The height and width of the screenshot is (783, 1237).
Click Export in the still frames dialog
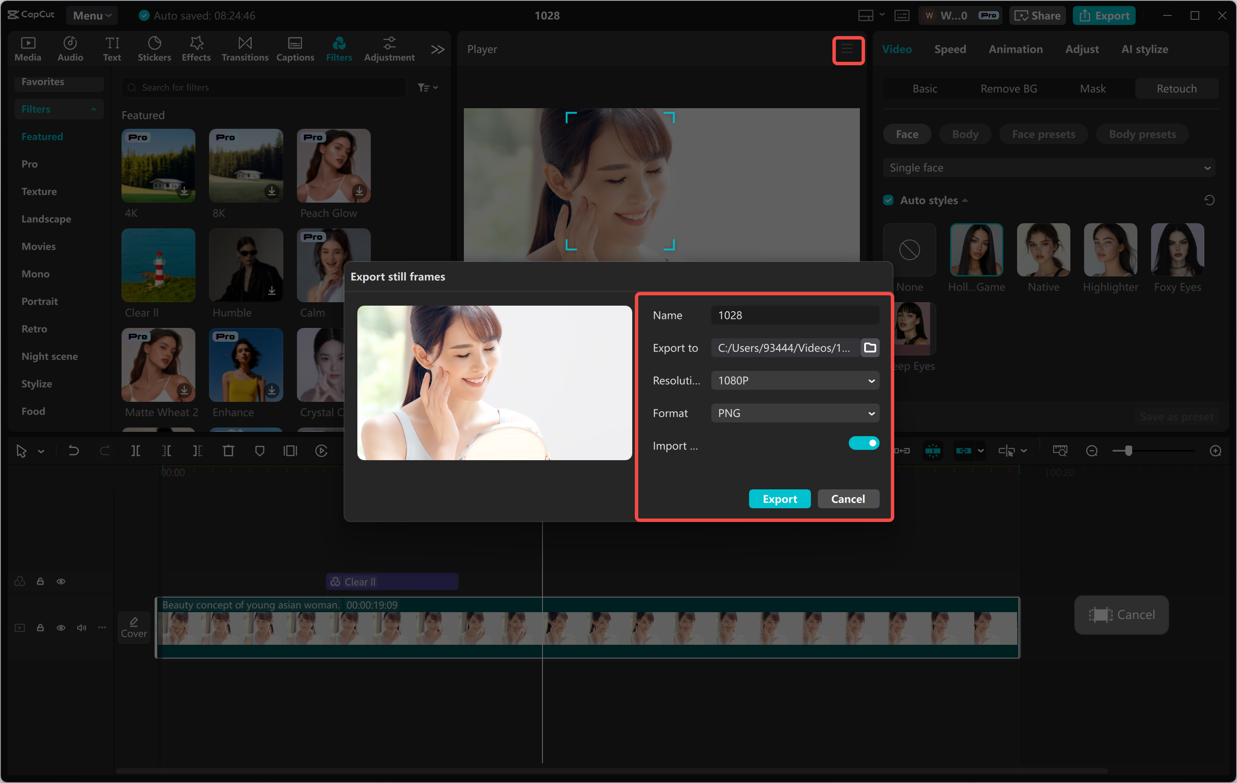pos(779,498)
